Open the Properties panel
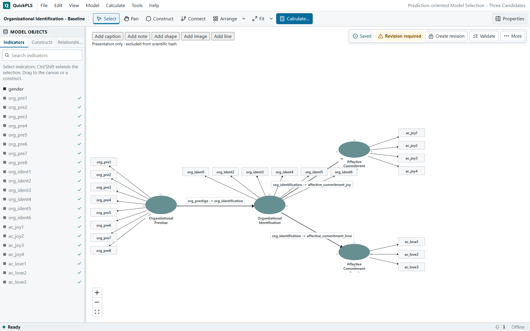The height and width of the screenshot is (331, 530). coord(510,19)
